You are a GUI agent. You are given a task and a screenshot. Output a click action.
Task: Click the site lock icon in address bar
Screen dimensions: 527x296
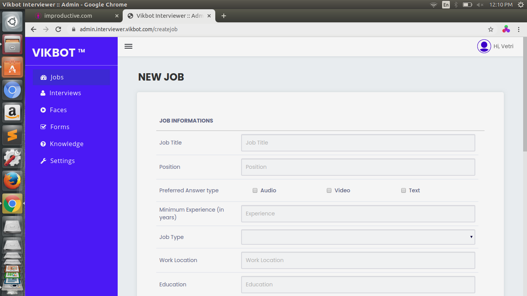[x=73, y=29]
